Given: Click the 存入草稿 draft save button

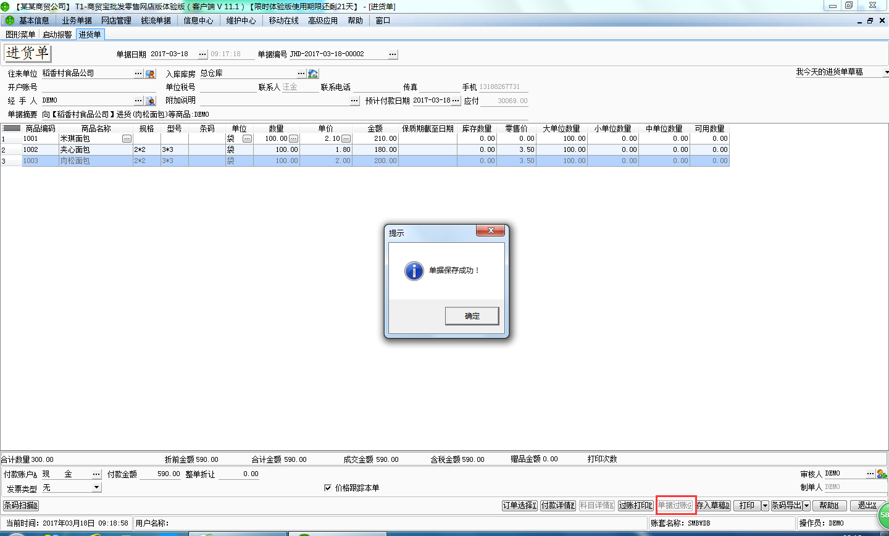Looking at the screenshot, I should 713,505.
